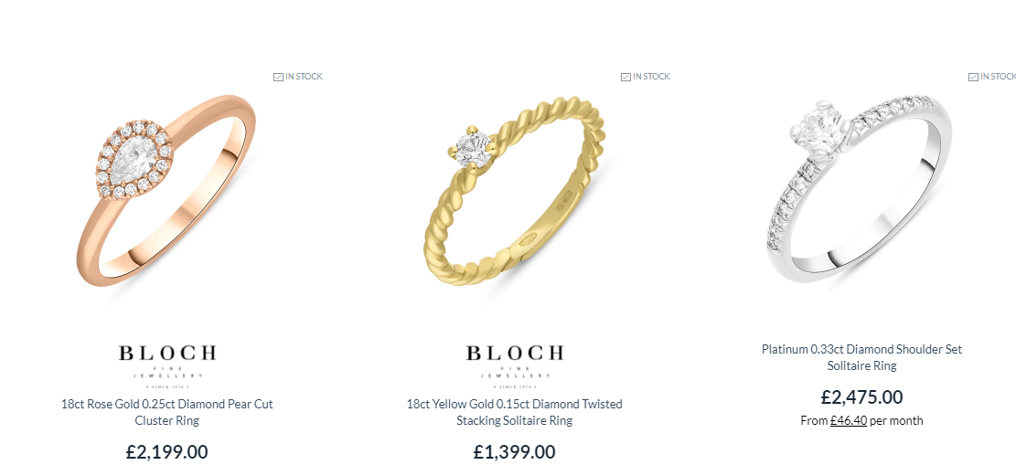Image resolution: width=1016 pixels, height=465 pixels.
Task: Open 18ct Yellow Gold Twisted Stacking Solitaire Ring
Action: point(515,412)
